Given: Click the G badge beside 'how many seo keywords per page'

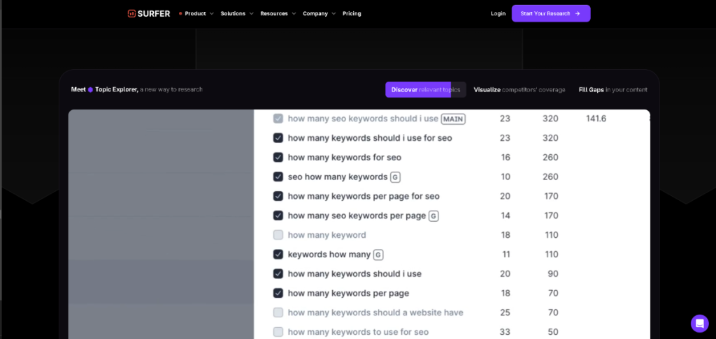Looking at the screenshot, I should pos(434,216).
